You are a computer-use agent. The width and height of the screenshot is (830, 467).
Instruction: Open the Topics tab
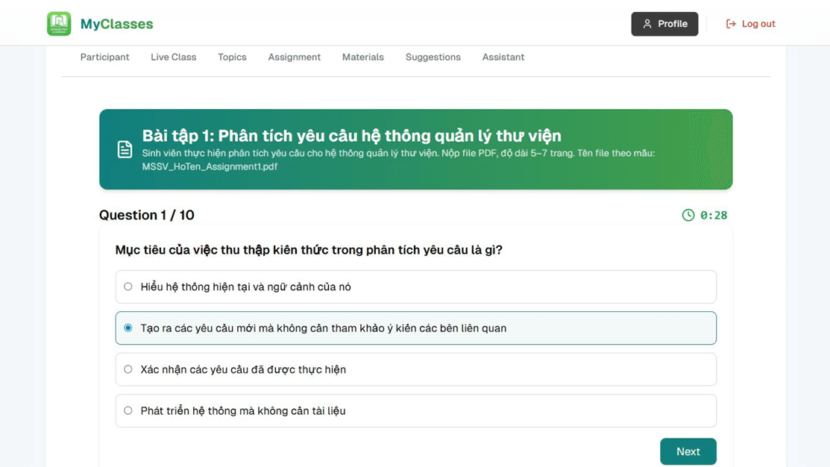233,57
